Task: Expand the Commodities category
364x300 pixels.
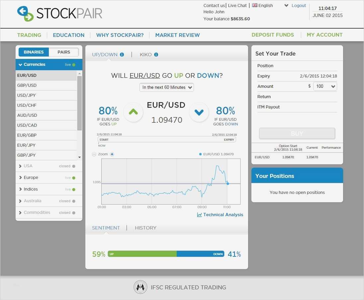Action: [x=49, y=213]
